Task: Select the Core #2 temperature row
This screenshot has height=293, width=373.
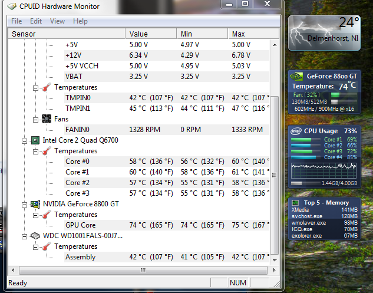Action: [x=167, y=183]
